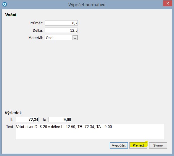
Task: Click the Výpočet normativu window title
Action: 87,5
